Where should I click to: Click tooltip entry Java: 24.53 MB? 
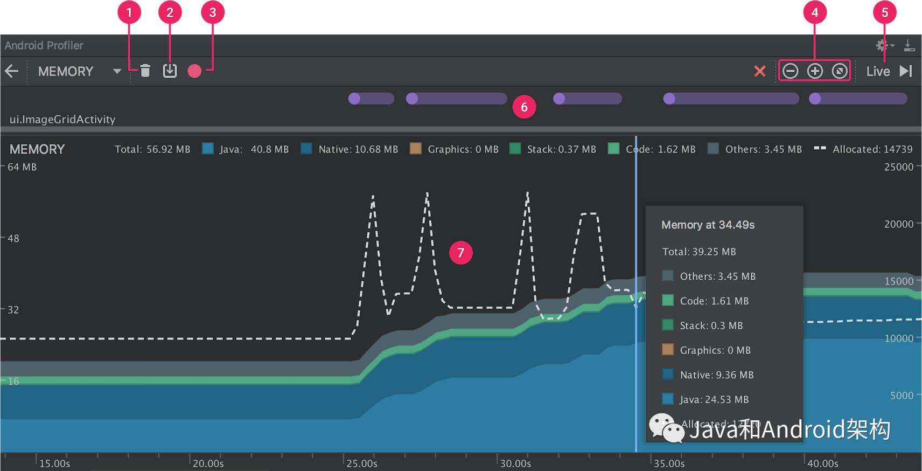(x=706, y=399)
